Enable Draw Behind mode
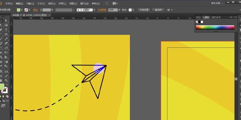This screenshot has height=120, width=241. coord(4,101)
